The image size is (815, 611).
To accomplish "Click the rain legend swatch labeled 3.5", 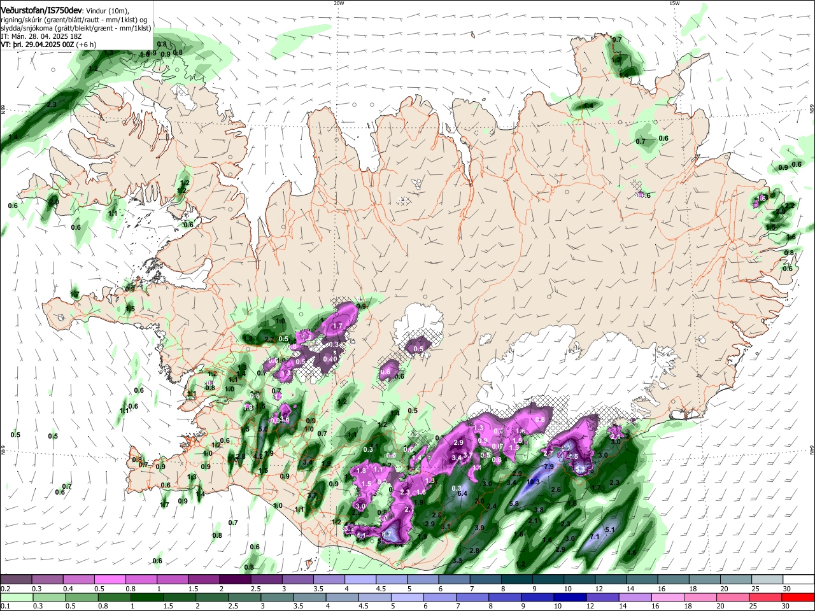I will click(309, 597).
